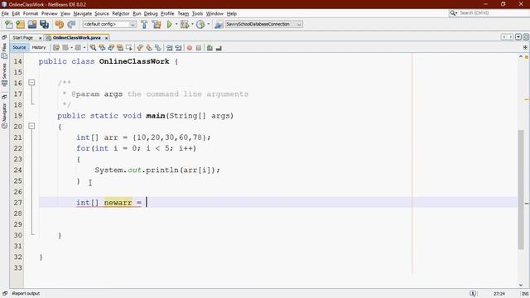Run the project with the green arrow
The width and height of the screenshot is (530, 298).
pyautogui.click(x=169, y=24)
